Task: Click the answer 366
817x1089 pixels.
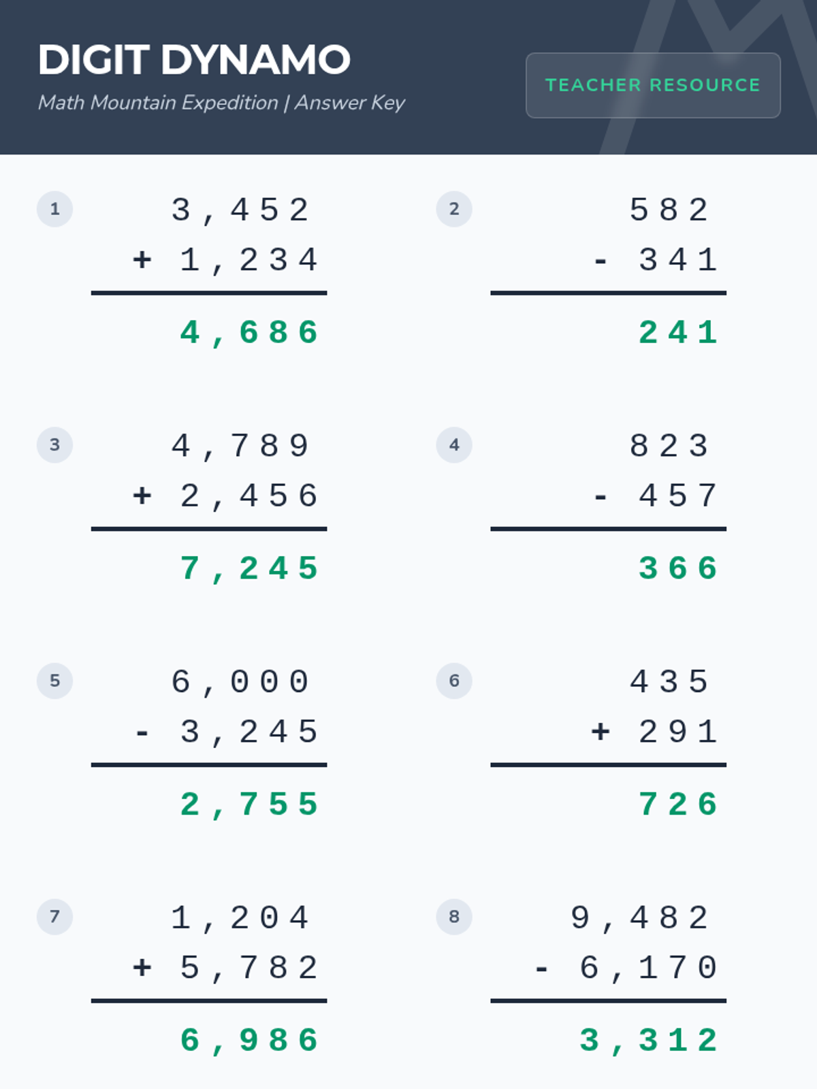Action: click(x=678, y=568)
